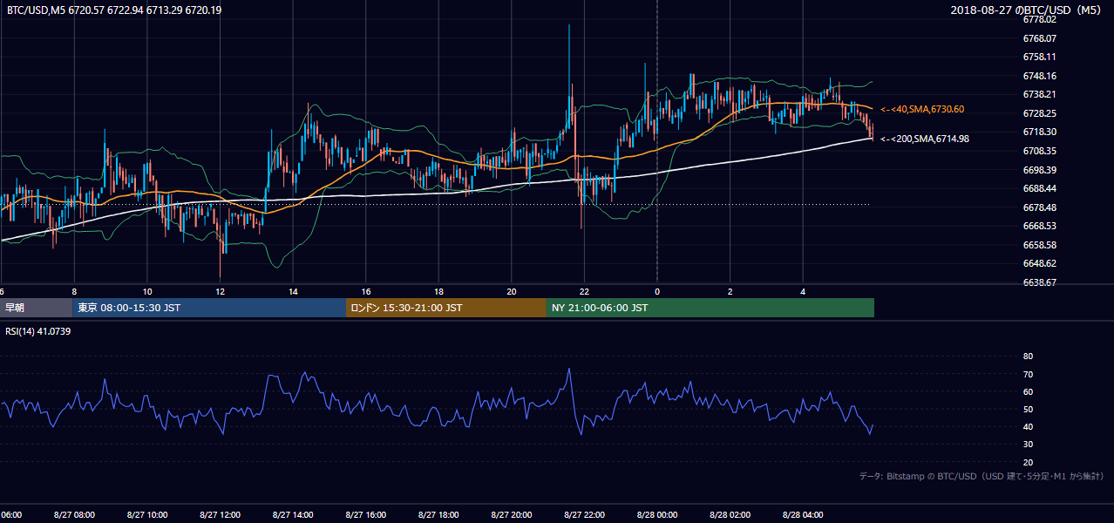Click price axis value 6768.07
This screenshot has width=1114, height=523.
(x=1039, y=38)
